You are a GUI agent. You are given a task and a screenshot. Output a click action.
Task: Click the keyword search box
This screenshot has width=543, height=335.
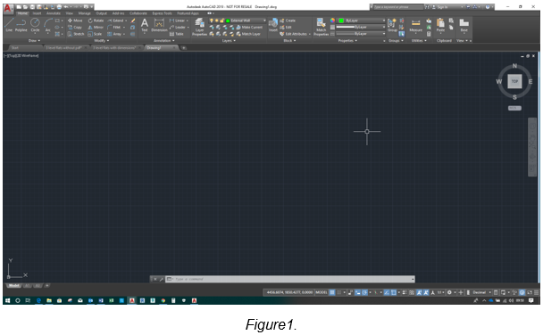[398, 7]
